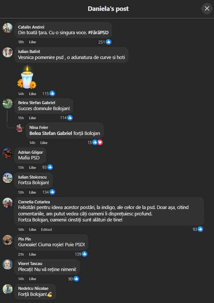Show likes on Viorel Tascau's comment
The image size is (214, 303).
pyautogui.click(x=76, y=279)
